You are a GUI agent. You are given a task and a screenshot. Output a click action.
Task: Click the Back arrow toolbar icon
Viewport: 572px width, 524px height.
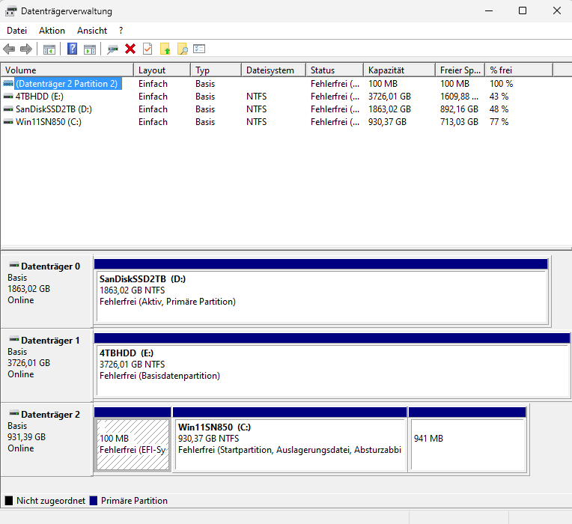[9, 49]
